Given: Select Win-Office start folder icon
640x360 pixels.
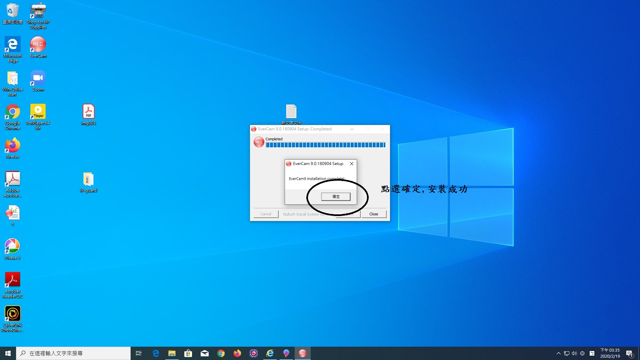Looking at the screenshot, I should [12, 83].
